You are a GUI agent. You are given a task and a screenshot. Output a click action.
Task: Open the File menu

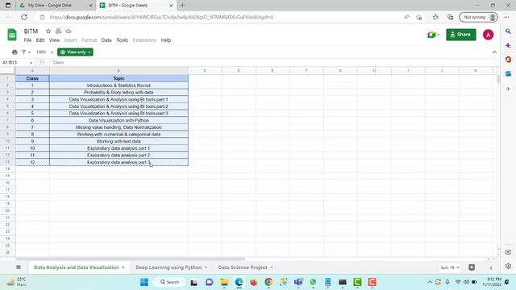pos(27,40)
